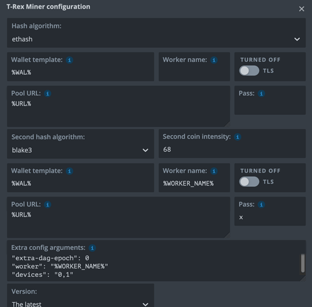Open info icon beside second Pool URL
The height and width of the screenshot is (307, 312).
click(47, 204)
